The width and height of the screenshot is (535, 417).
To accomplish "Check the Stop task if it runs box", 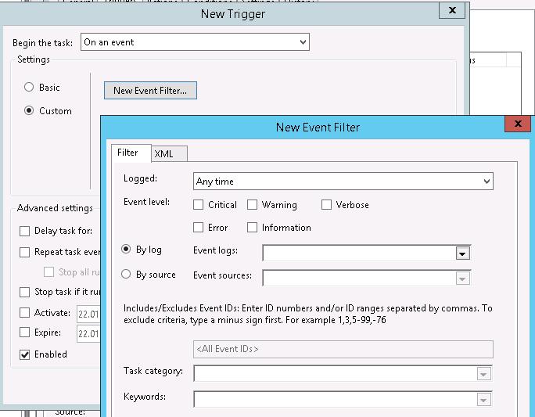I will [24, 292].
